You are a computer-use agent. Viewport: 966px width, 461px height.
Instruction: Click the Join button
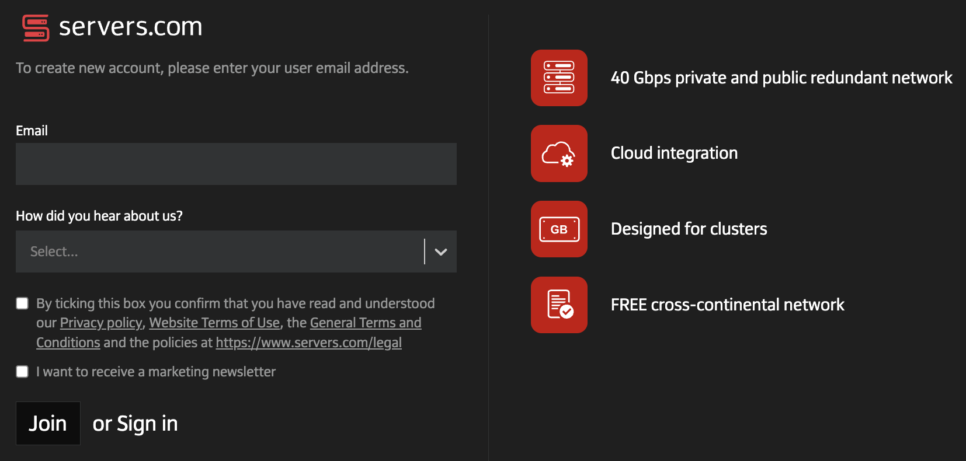[x=48, y=423]
